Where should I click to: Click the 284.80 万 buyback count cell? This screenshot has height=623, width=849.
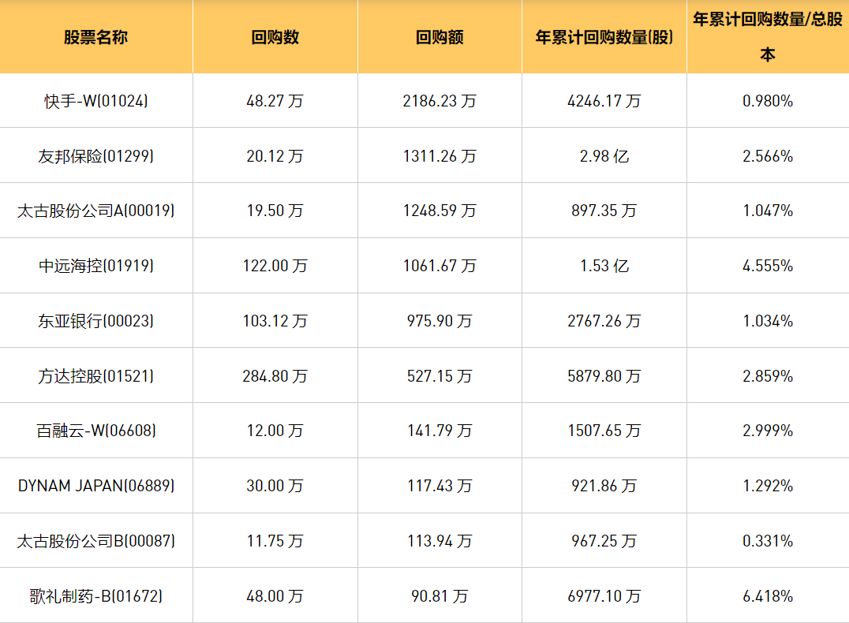tap(275, 376)
